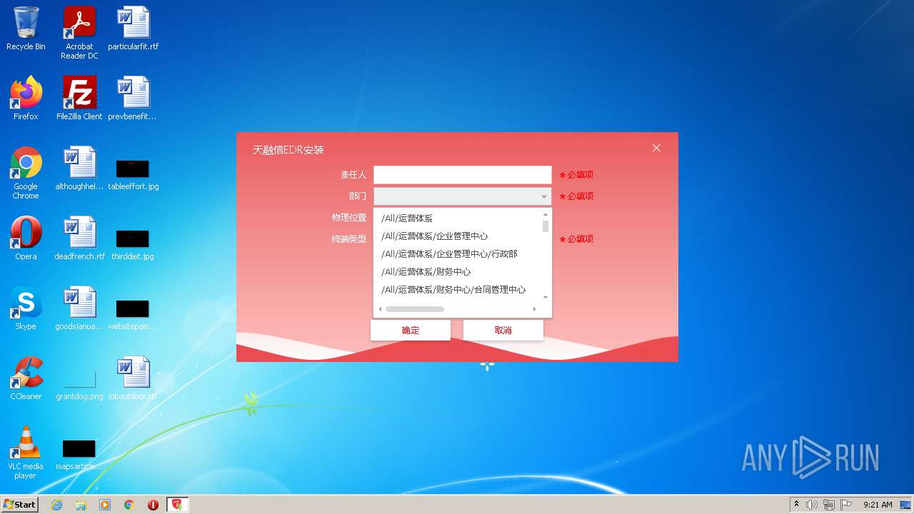
Task: Launch VLC media player shortcut
Action: pos(26,453)
